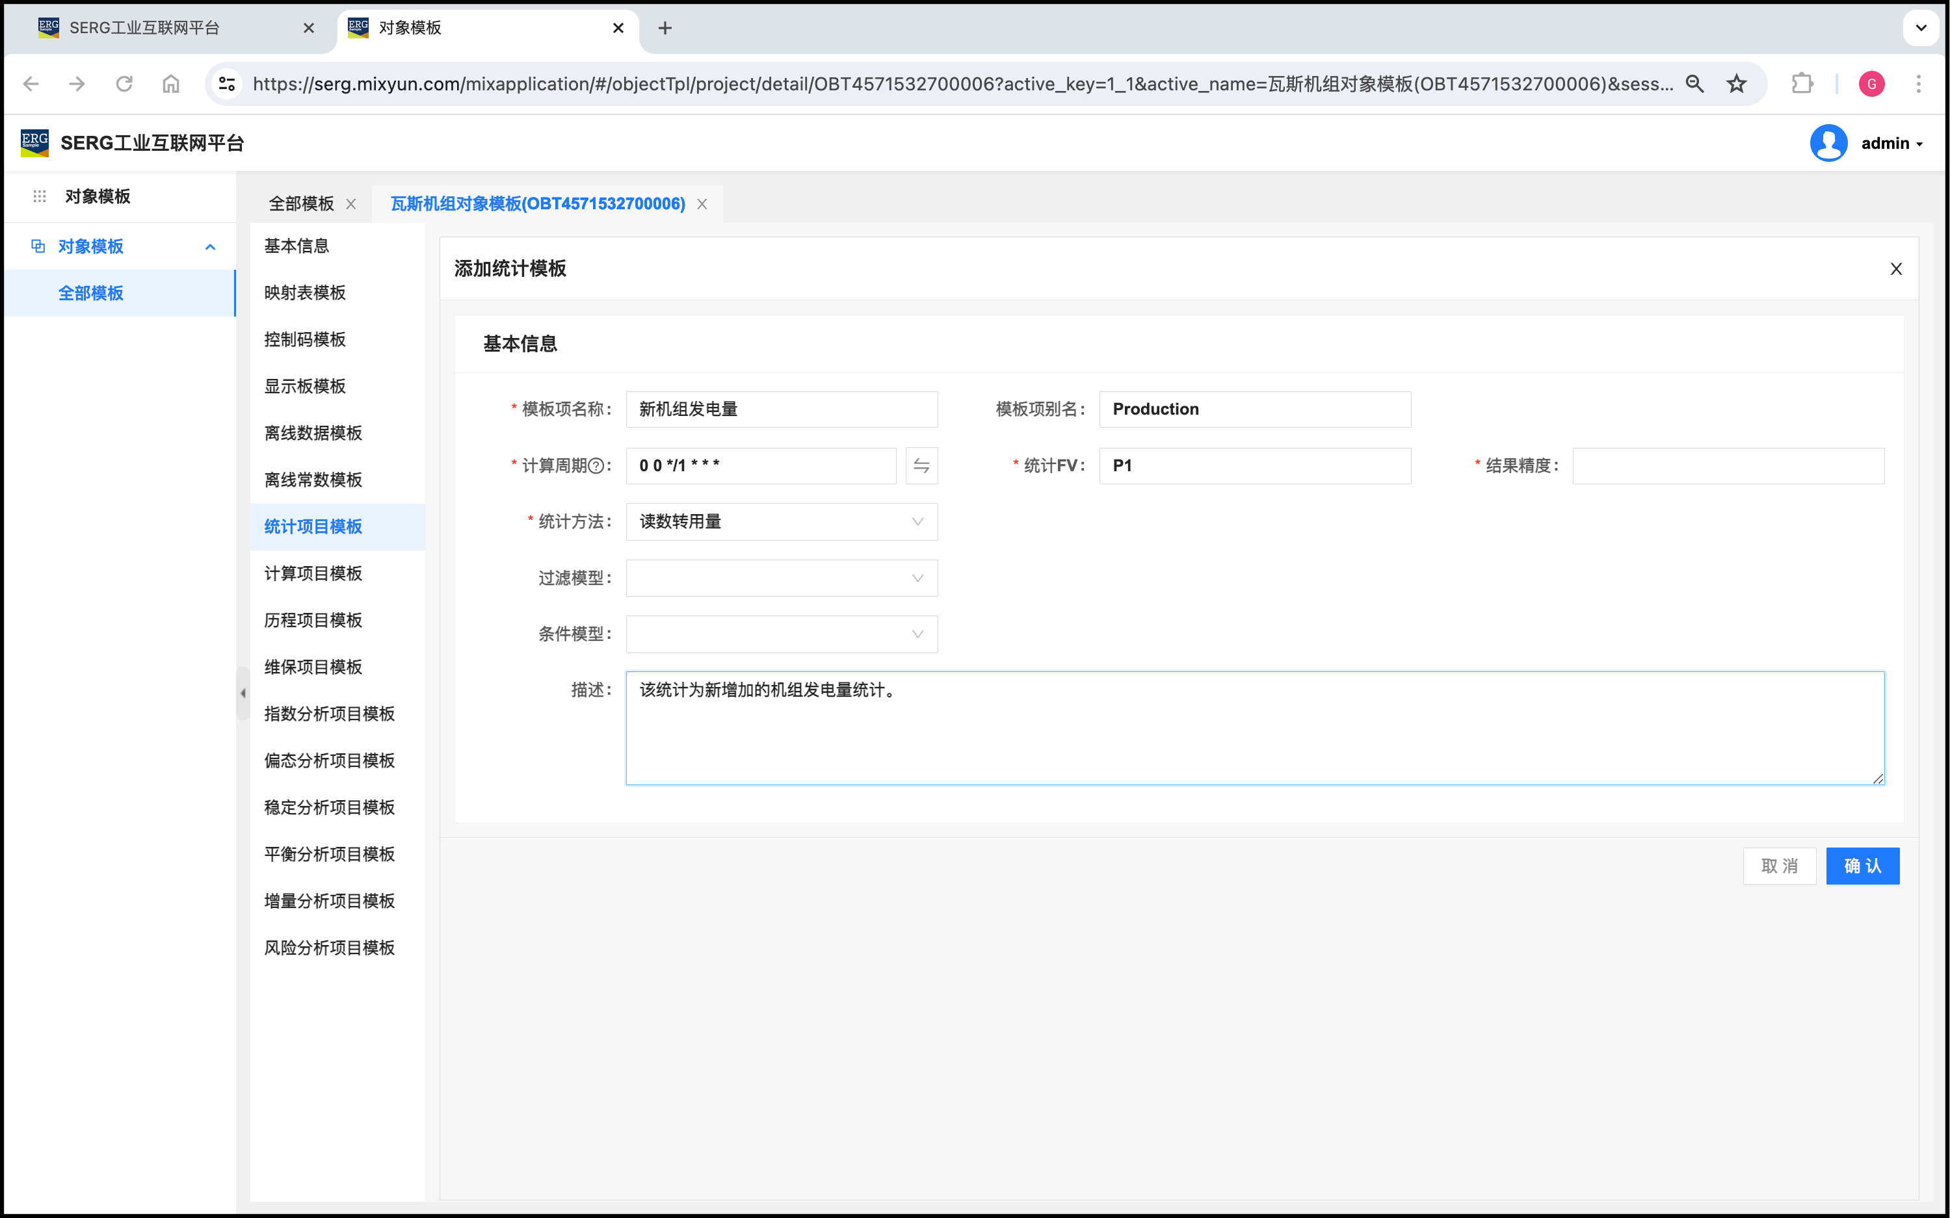This screenshot has width=1950, height=1218.
Task: Close the 添加统计模板 dialog panel
Action: point(1895,269)
